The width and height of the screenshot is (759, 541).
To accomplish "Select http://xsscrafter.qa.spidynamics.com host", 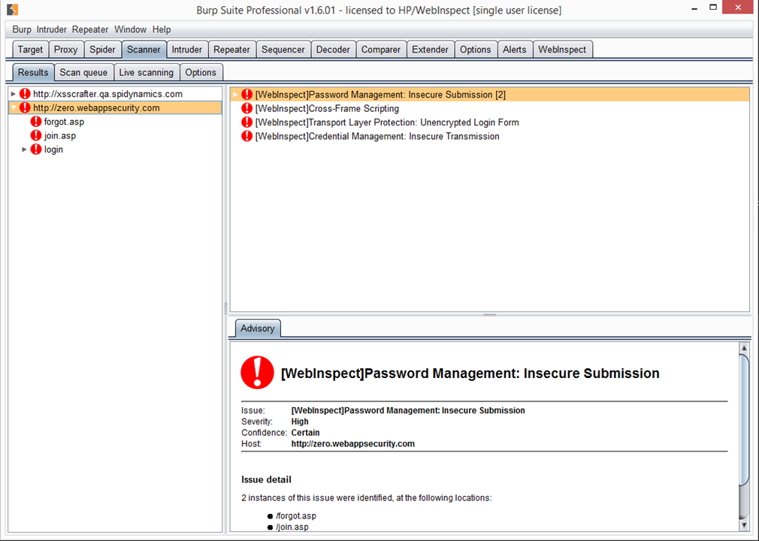I will pos(107,94).
